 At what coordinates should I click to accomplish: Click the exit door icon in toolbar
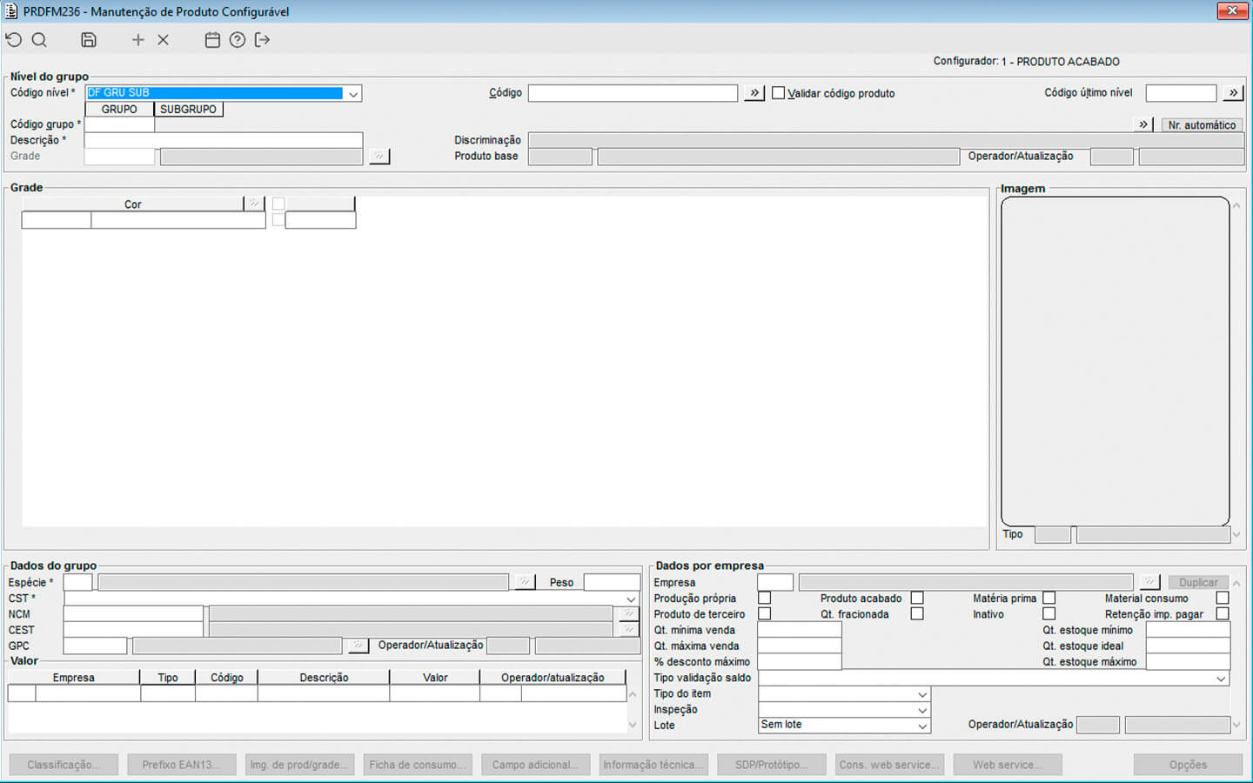tap(262, 40)
